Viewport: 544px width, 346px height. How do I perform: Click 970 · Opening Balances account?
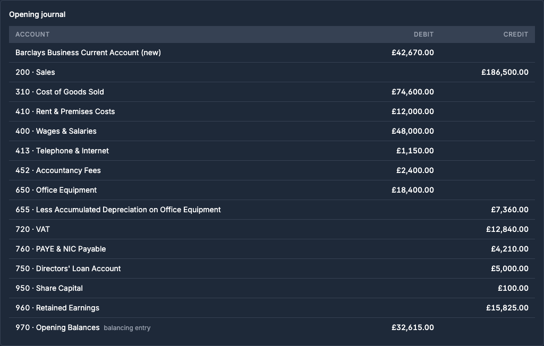click(x=57, y=327)
